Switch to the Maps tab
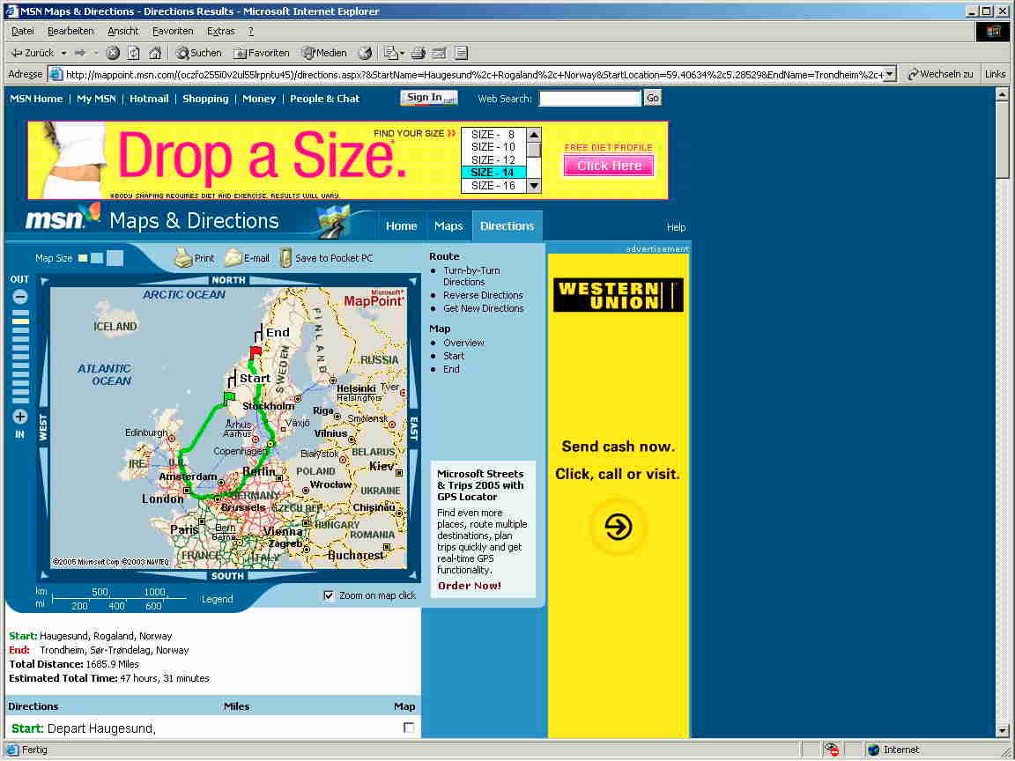1015x761 pixels. 448,226
